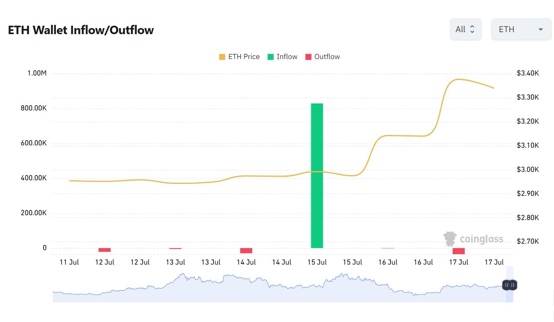
Task: Open the All exchanges selector
Action: pos(466,29)
